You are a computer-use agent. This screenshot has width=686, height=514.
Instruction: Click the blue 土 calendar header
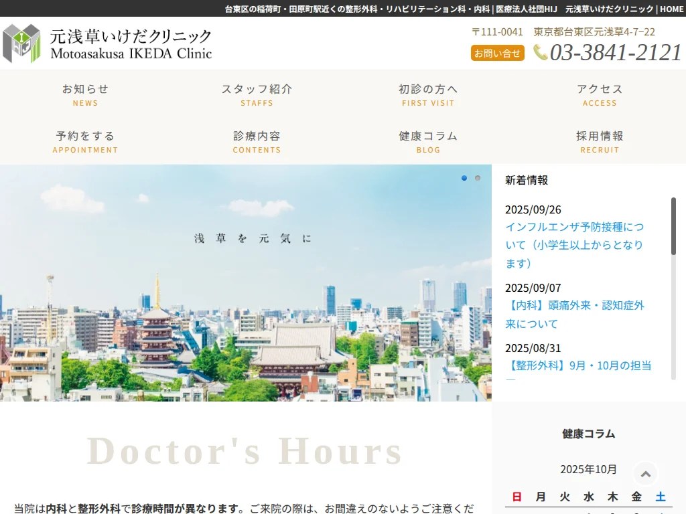[660, 497]
